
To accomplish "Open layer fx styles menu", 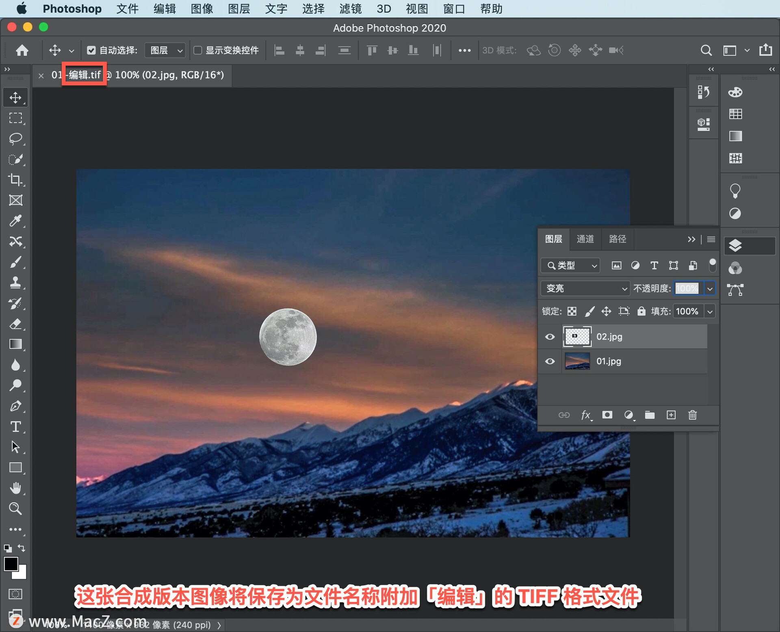I will 586,415.
